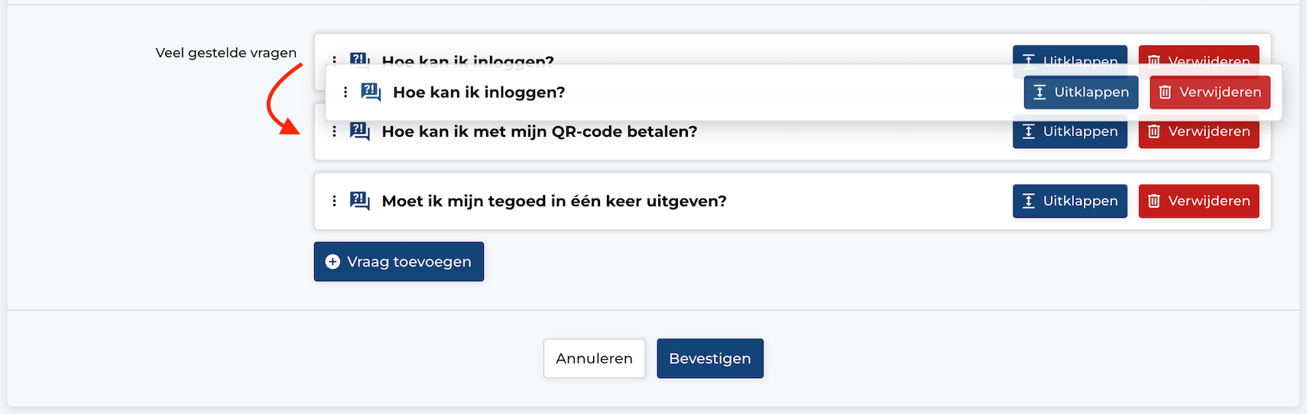Screen dimensions: 1307x414
Task: Select the 'Hoe kan ik met mijn QR-code betalen?' title
Action: point(540,131)
